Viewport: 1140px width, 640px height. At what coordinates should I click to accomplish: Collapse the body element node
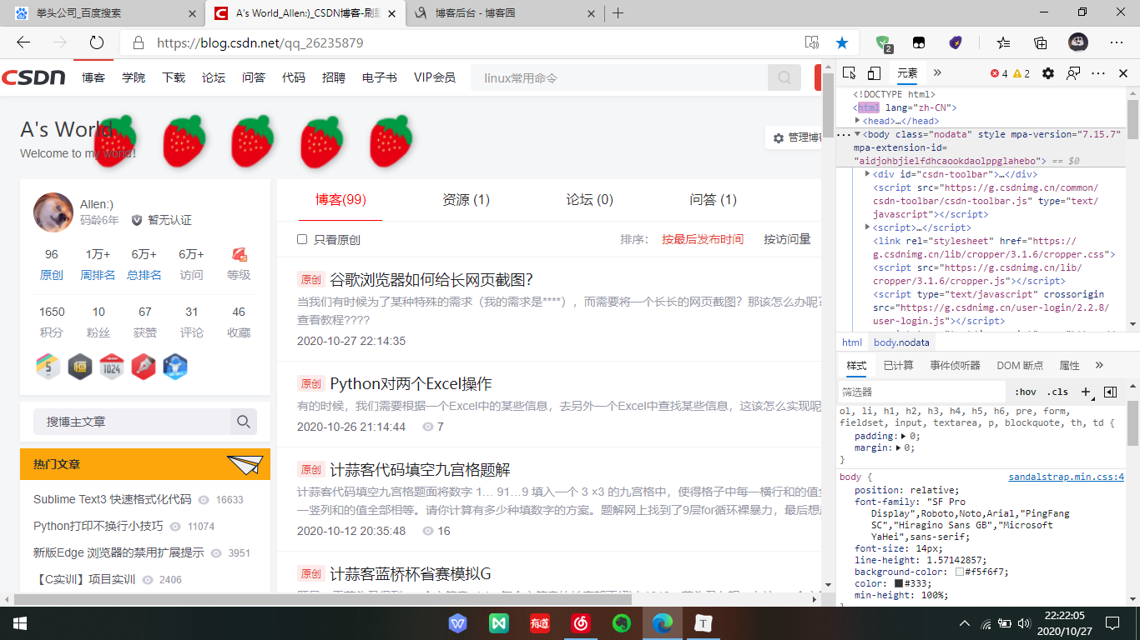click(x=858, y=134)
